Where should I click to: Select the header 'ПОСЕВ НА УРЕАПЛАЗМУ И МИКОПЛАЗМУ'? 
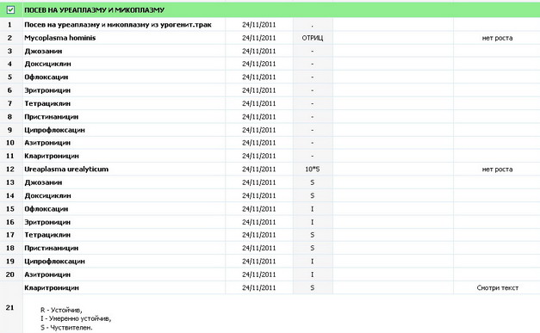[95, 10]
